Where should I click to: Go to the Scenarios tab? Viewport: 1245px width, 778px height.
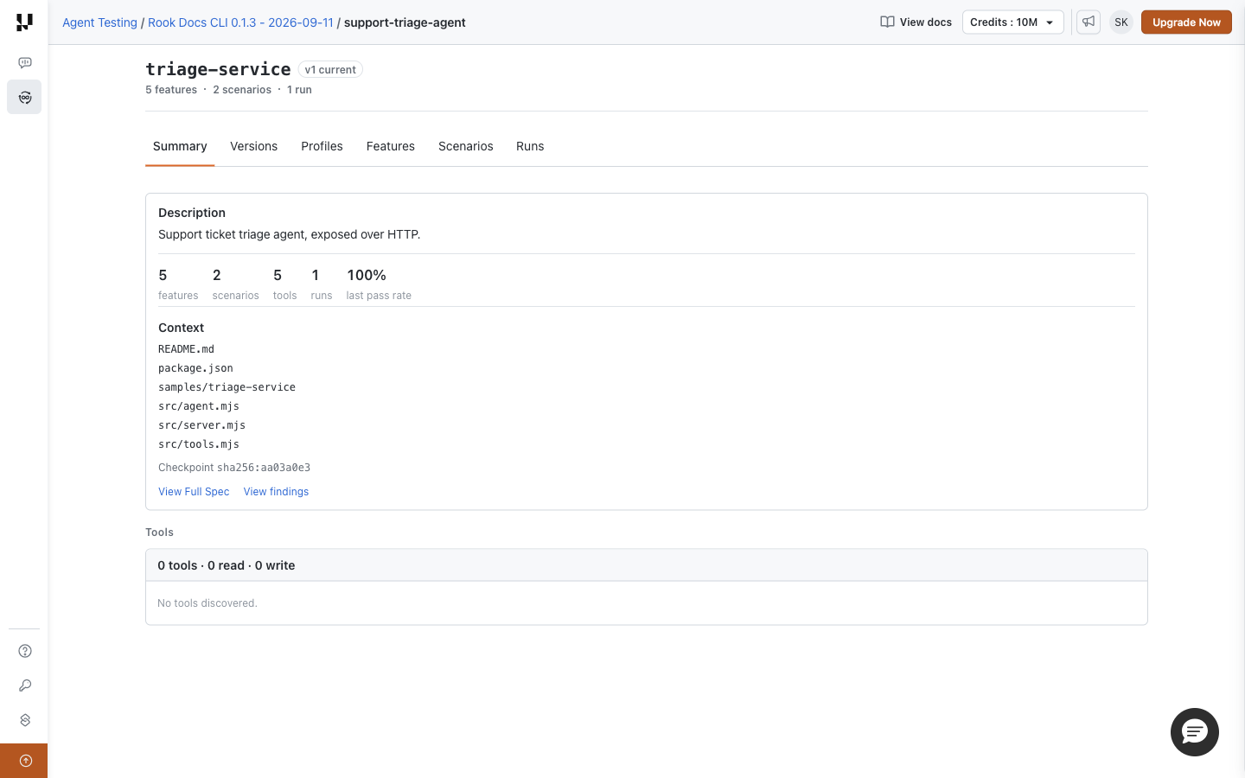tap(466, 146)
